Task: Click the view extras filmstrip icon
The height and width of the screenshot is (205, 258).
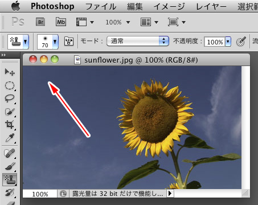Action: [x=81, y=22]
